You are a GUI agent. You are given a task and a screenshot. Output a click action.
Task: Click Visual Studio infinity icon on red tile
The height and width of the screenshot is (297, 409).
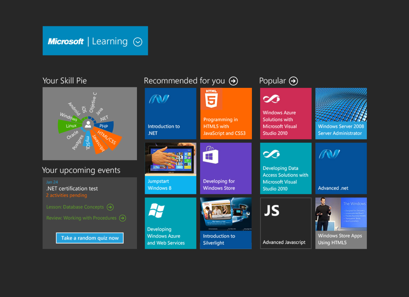click(x=271, y=99)
